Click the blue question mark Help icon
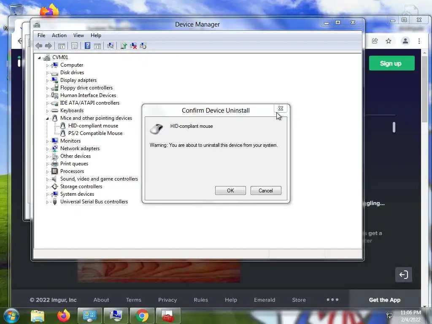The width and height of the screenshot is (432, 324). 87,46
